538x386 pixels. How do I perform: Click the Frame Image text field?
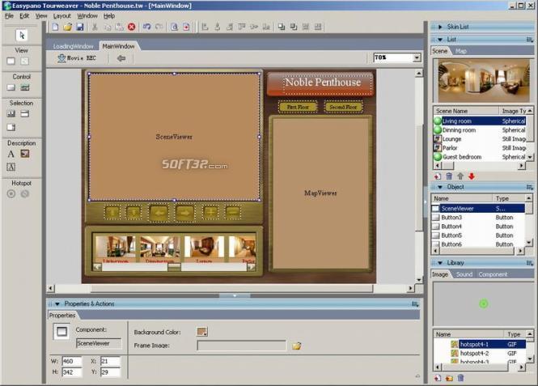click(x=242, y=346)
